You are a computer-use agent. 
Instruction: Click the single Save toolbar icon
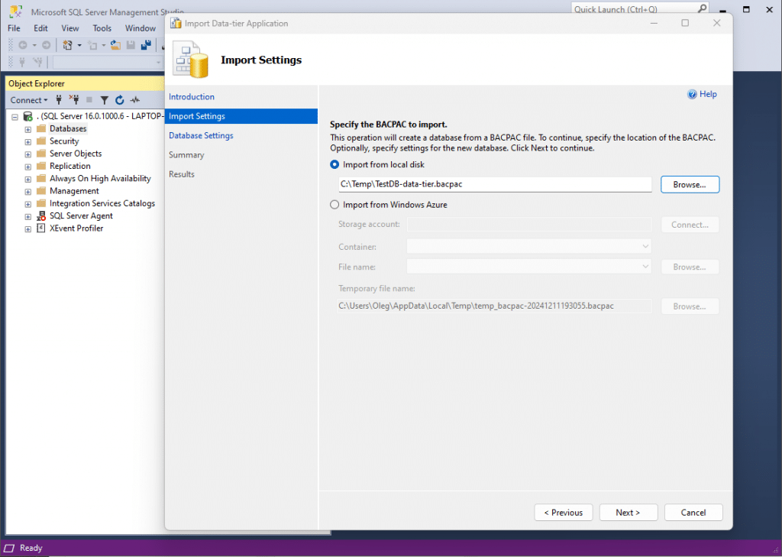tap(131, 45)
